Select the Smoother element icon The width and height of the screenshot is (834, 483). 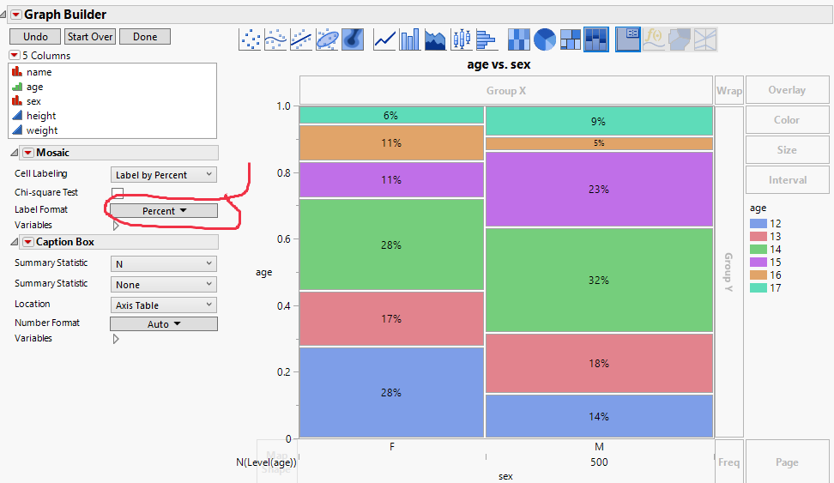point(275,39)
